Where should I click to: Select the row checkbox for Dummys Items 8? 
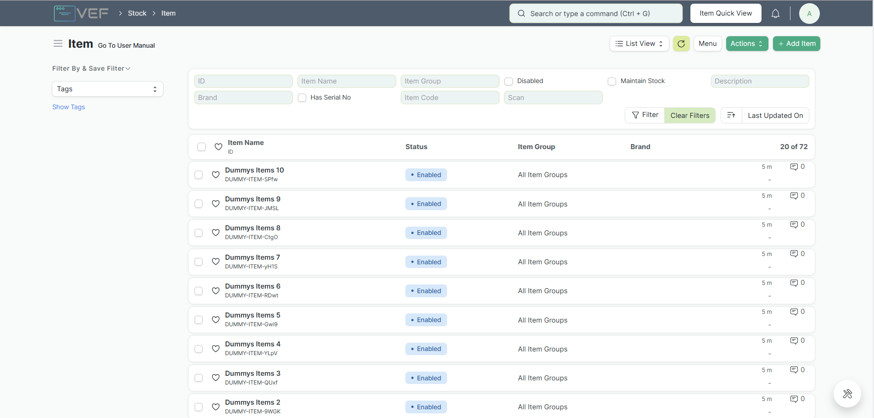(199, 233)
